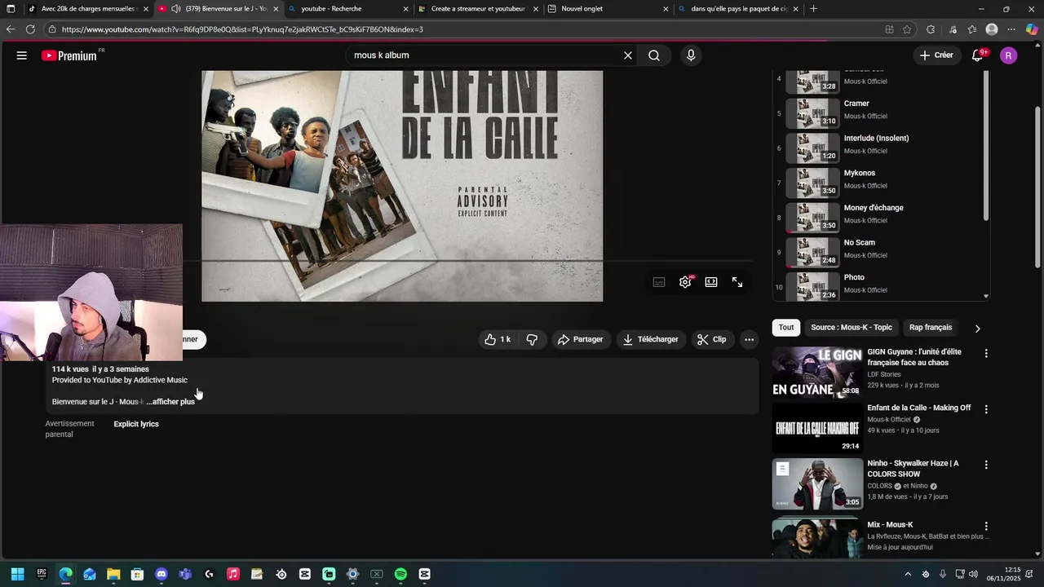
Task: Create a Clip with the scissors button
Action: [x=712, y=339]
